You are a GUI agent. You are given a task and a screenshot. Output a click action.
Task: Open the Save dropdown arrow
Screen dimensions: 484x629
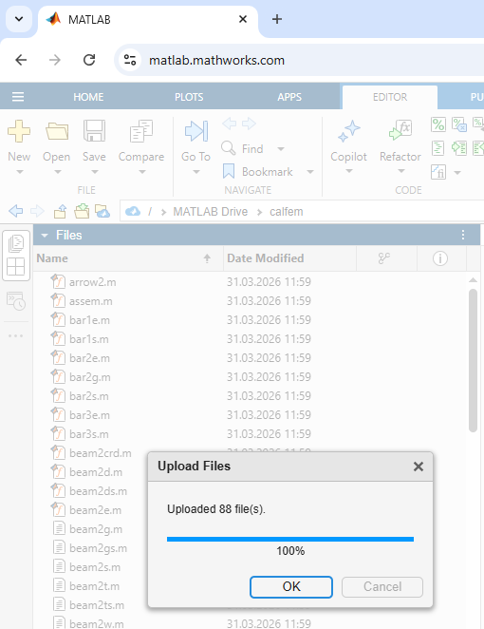pos(95,172)
